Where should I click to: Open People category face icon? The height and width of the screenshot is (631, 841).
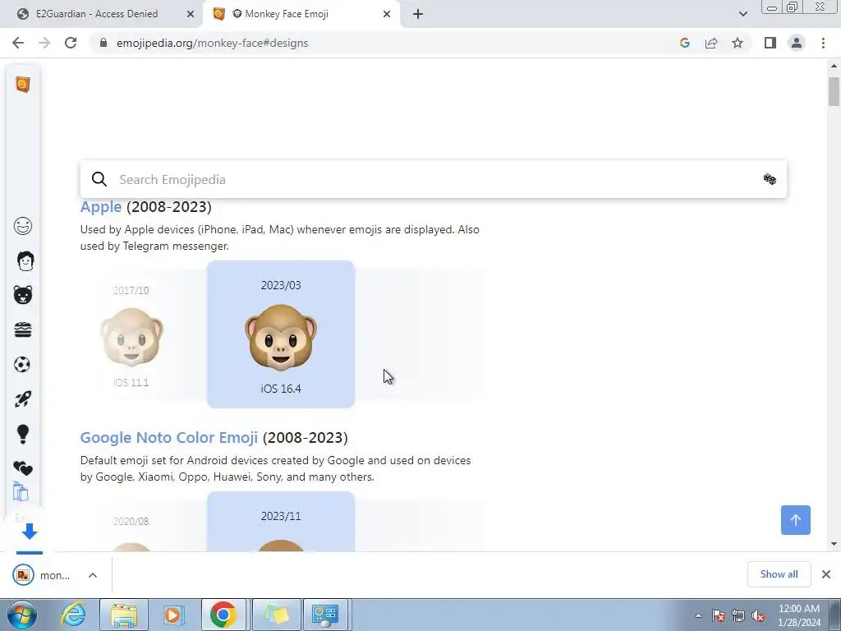click(25, 260)
